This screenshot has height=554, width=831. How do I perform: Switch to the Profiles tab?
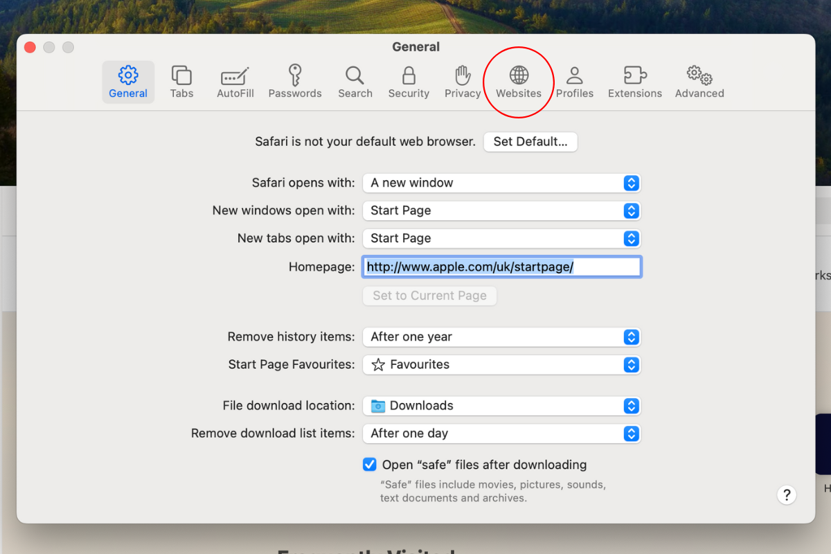pyautogui.click(x=574, y=82)
